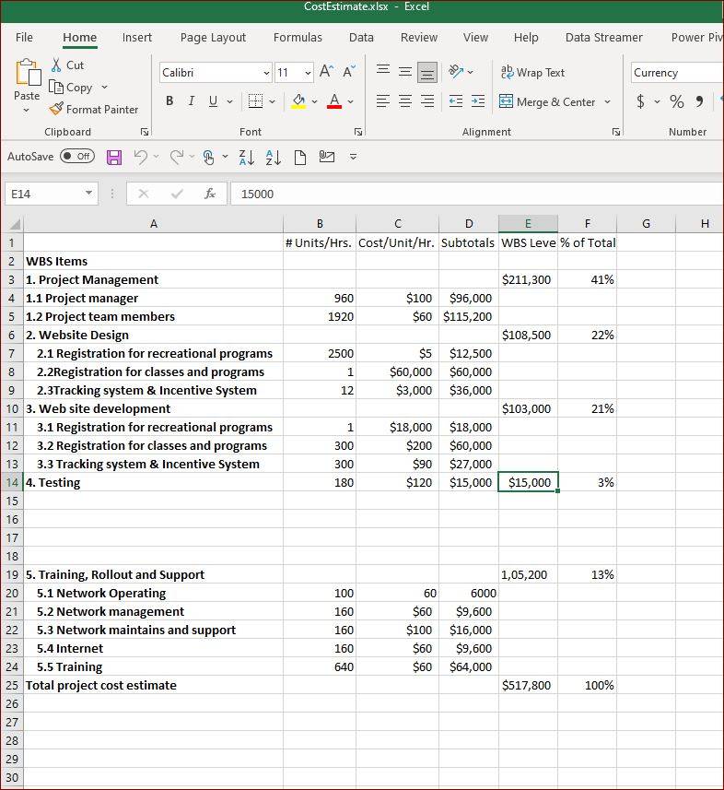Open the Formulas ribbon tab
Screen dimensions: 724x790
pyautogui.click(x=298, y=37)
